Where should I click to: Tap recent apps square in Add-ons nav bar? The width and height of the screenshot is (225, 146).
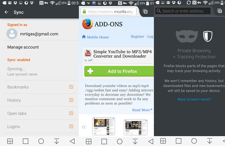[x=104, y=142]
